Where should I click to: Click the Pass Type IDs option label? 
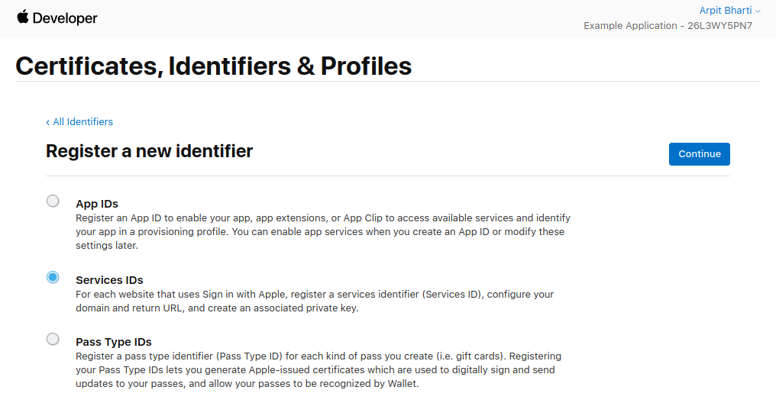pyautogui.click(x=113, y=342)
